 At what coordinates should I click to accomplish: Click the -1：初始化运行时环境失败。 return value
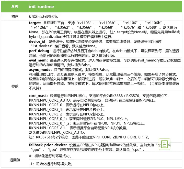click(x=51, y=164)
